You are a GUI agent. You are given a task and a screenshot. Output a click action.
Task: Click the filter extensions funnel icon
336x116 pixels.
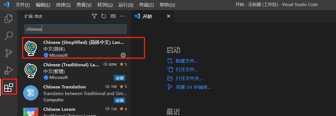point(94,16)
